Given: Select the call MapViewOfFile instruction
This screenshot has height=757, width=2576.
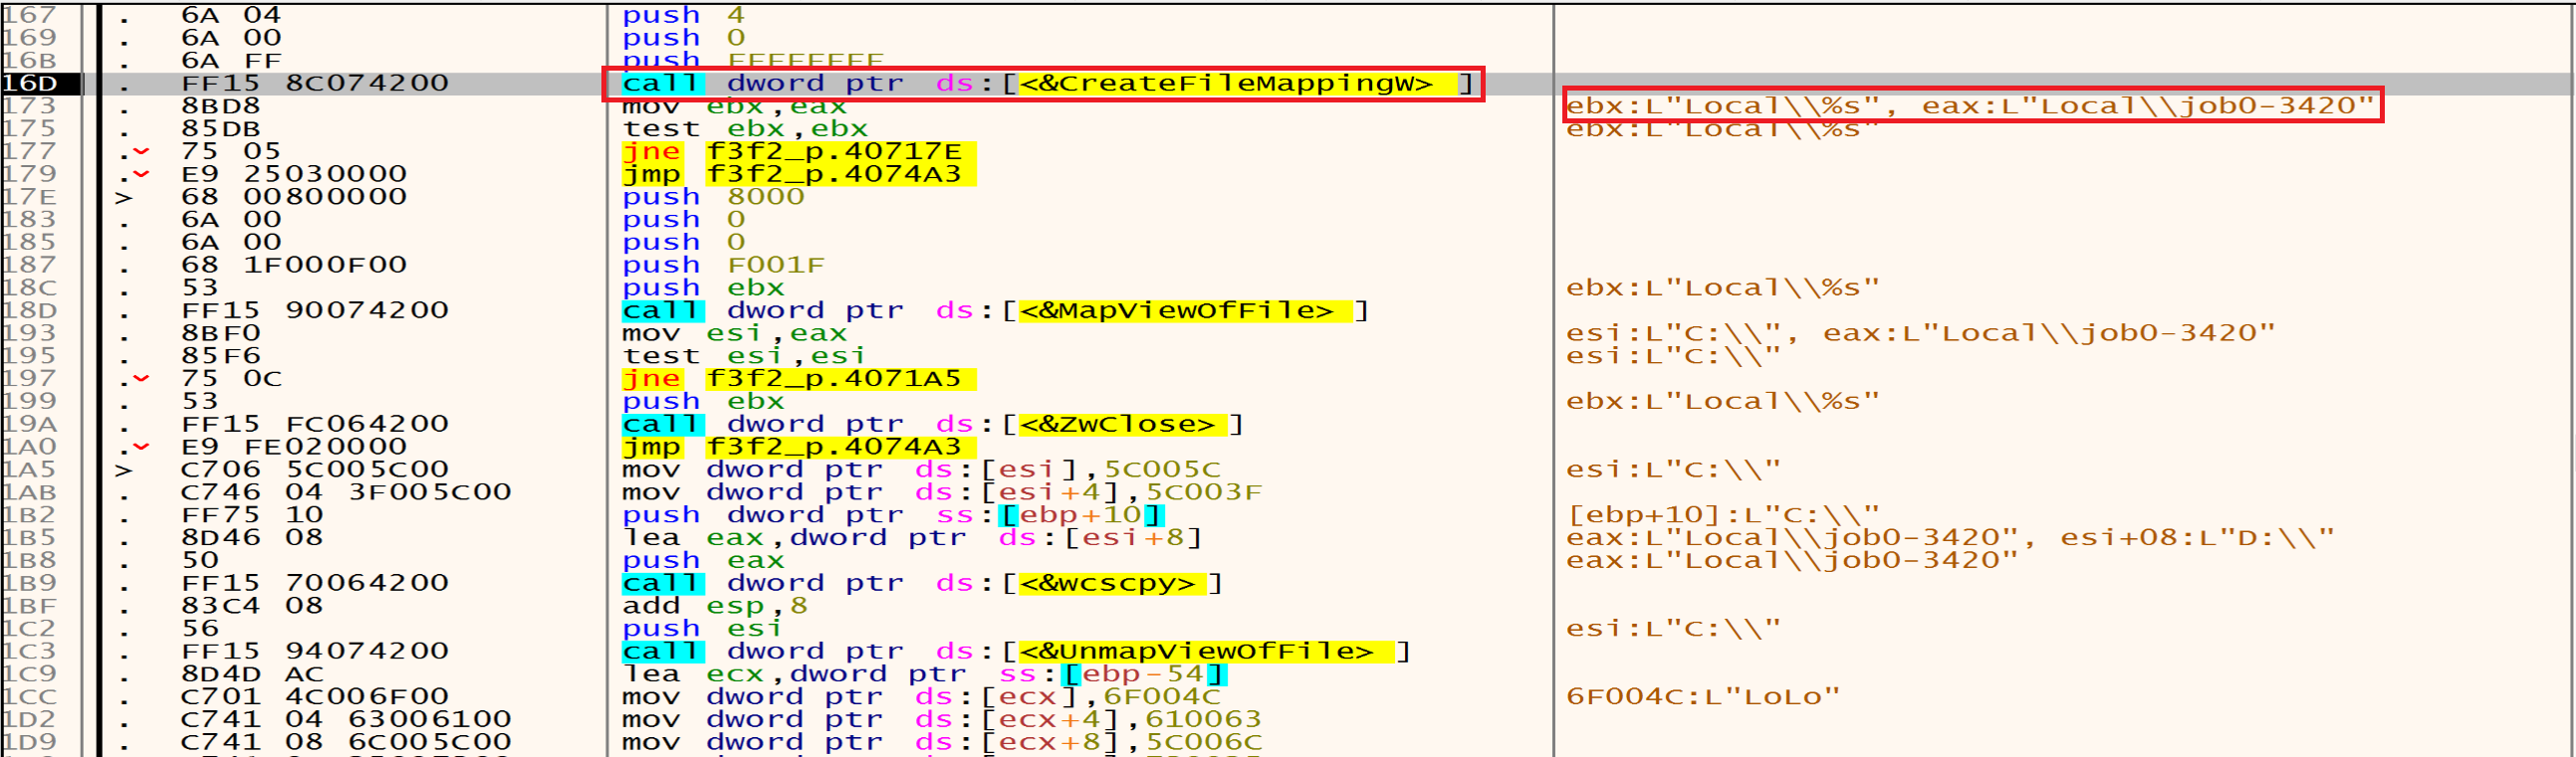Looking at the screenshot, I should pyautogui.click(x=994, y=310).
